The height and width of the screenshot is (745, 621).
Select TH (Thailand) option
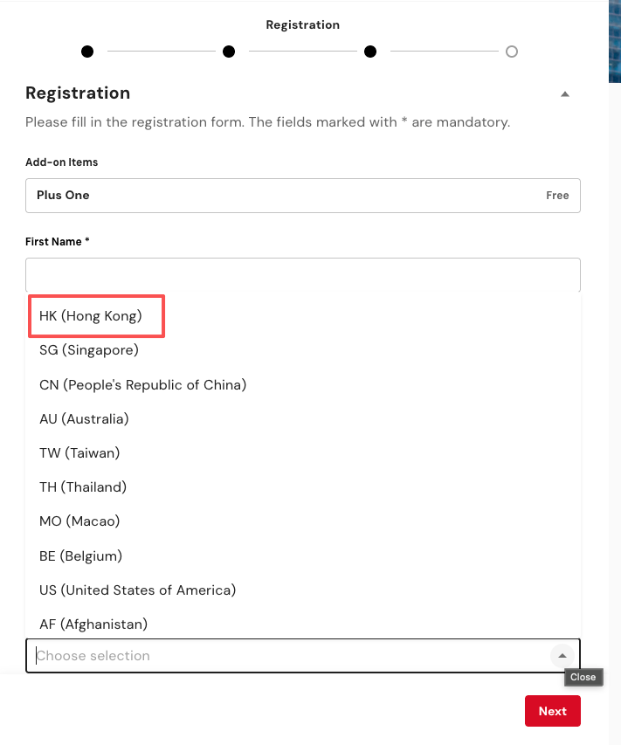(83, 486)
